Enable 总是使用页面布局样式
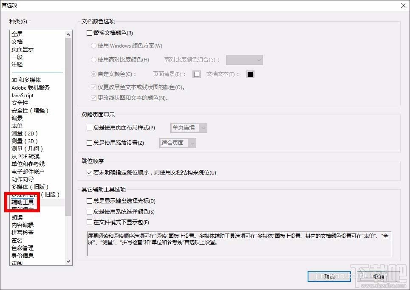410x290 pixels. [x=89, y=127]
